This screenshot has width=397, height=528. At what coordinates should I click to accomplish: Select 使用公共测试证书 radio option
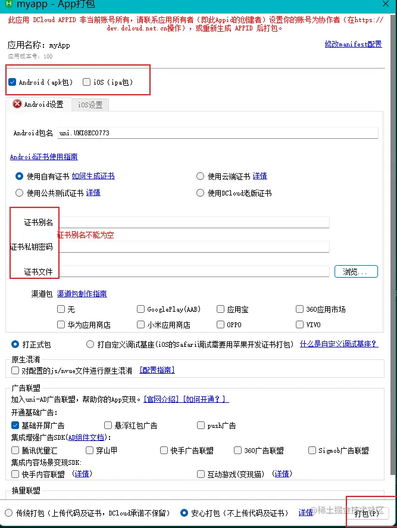pyautogui.click(x=19, y=192)
